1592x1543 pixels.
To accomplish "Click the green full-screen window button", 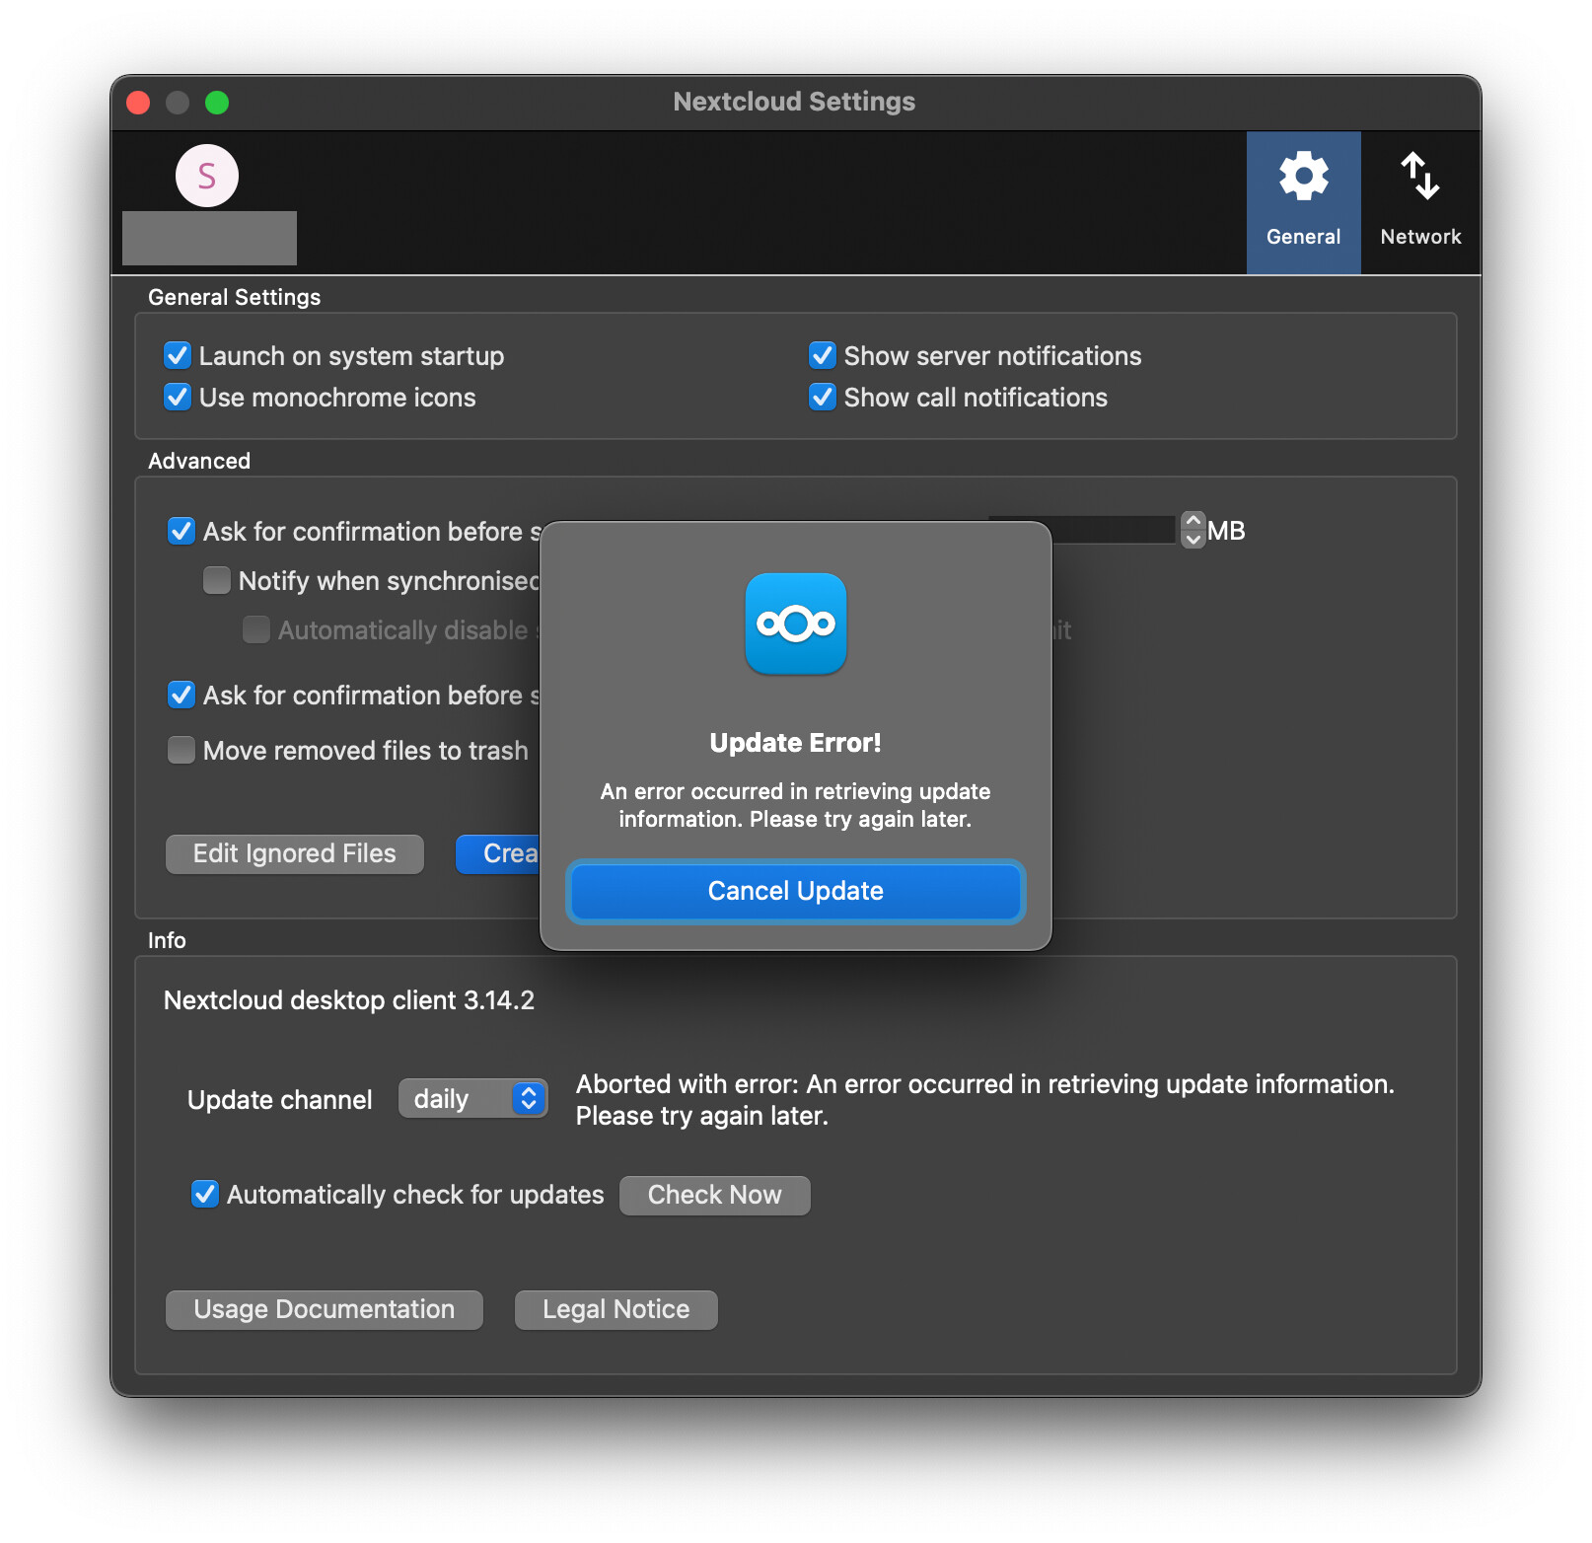I will point(217,103).
